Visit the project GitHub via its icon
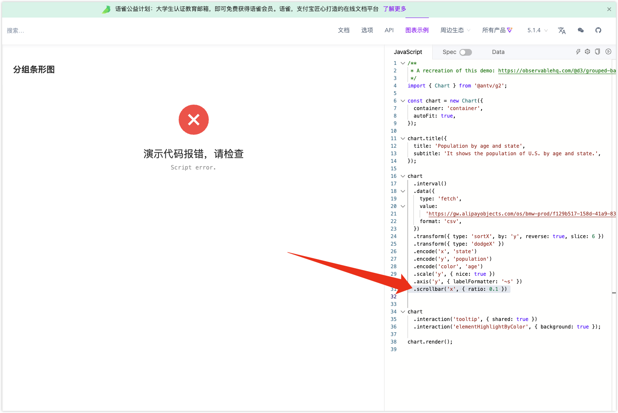 pyautogui.click(x=598, y=30)
